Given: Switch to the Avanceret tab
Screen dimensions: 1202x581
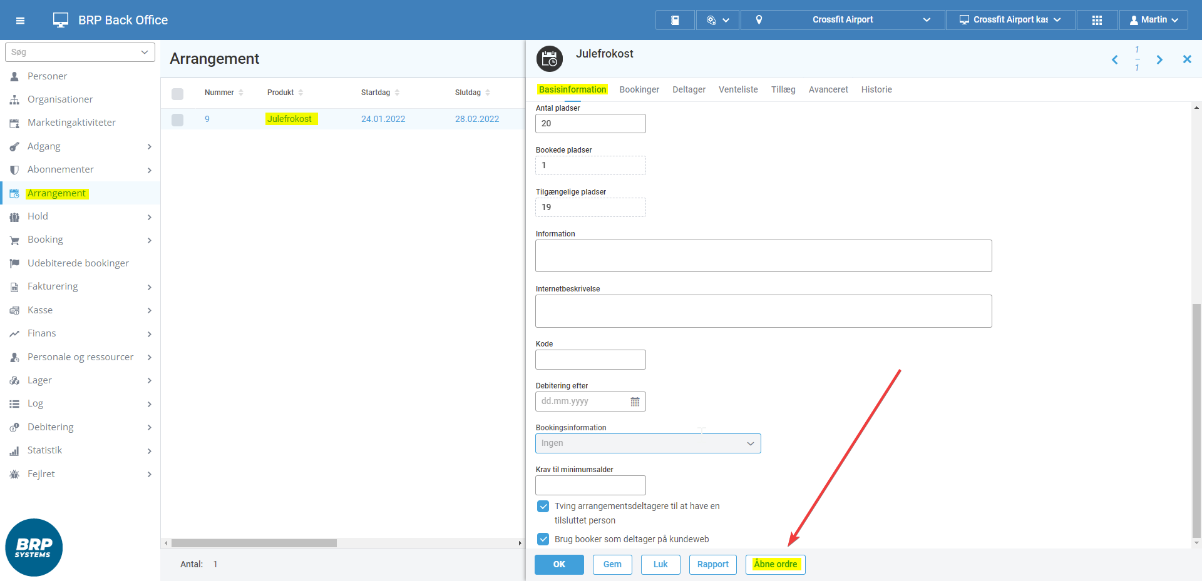Looking at the screenshot, I should point(828,89).
